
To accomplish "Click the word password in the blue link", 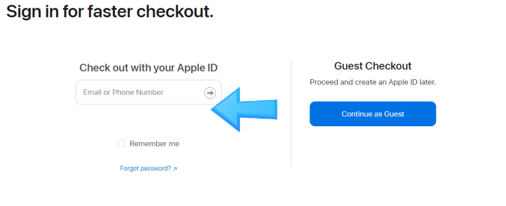I will [x=156, y=168].
